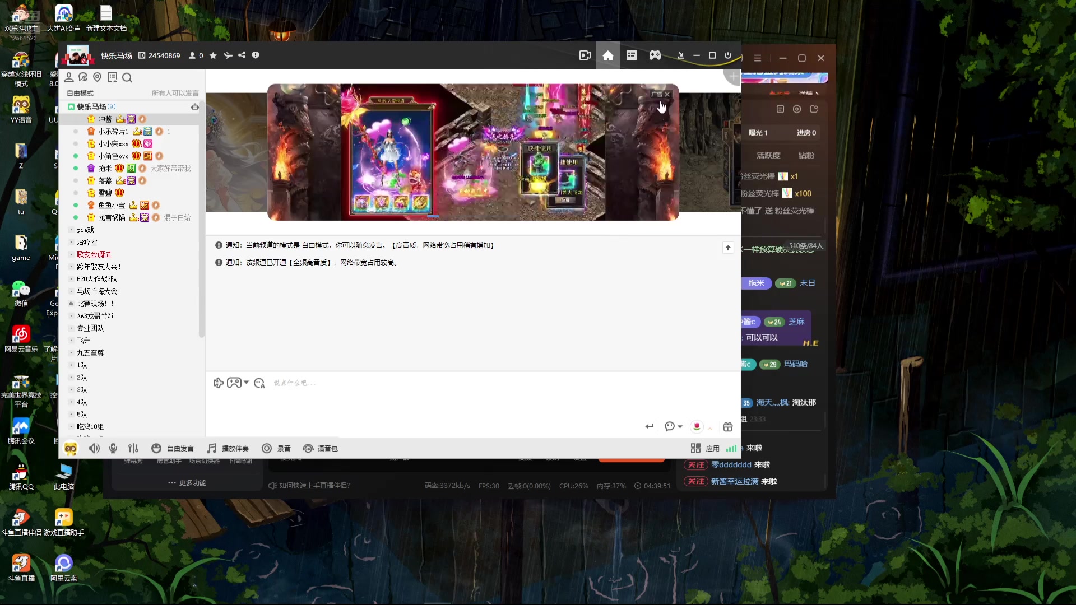The width and height of the screenshot is (1076, 605).
Task: Click the scroll-to-top arrow button in chat
Action: click(x=728, y=248)
